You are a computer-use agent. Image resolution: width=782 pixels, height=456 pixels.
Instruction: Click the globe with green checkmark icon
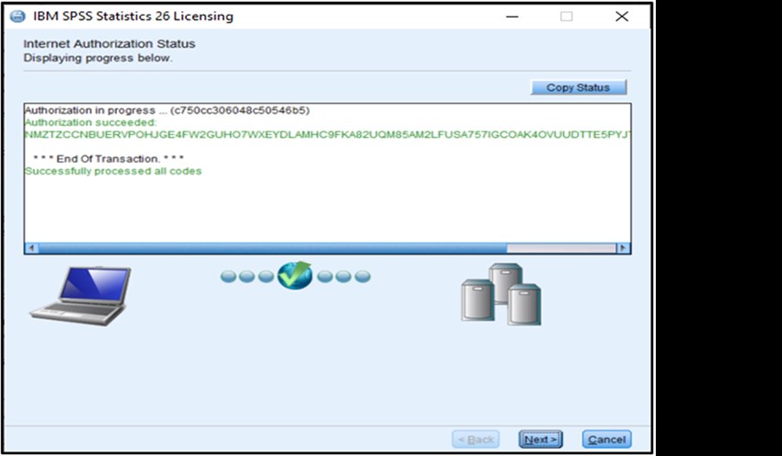point(294,275)
